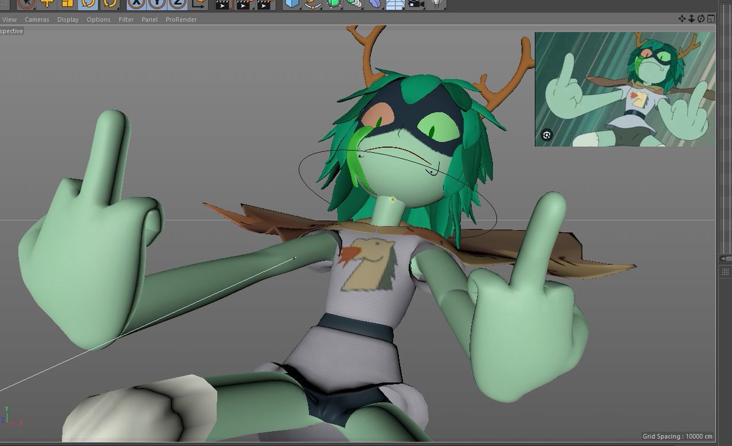Open the render settings clapperboard

tap(264, 4)
